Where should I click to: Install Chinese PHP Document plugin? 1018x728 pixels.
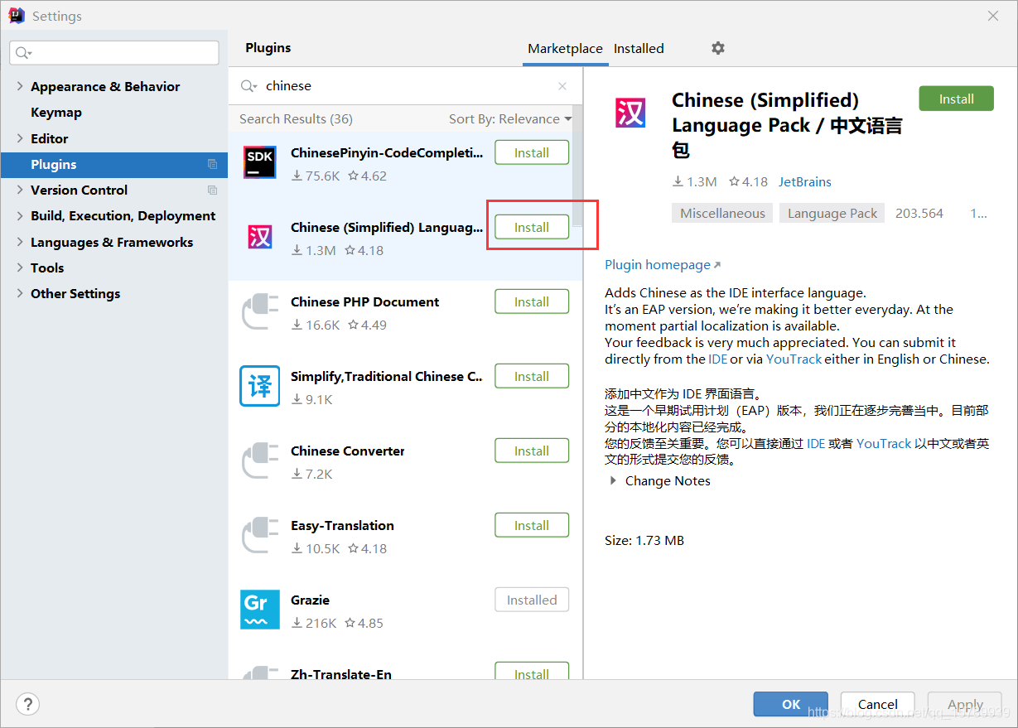coord(532,301)
